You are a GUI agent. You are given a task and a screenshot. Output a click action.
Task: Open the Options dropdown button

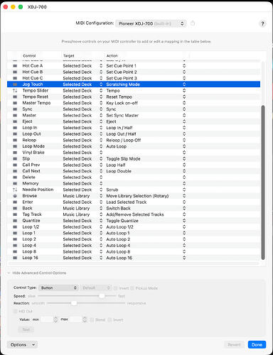[x=22, y=344]
